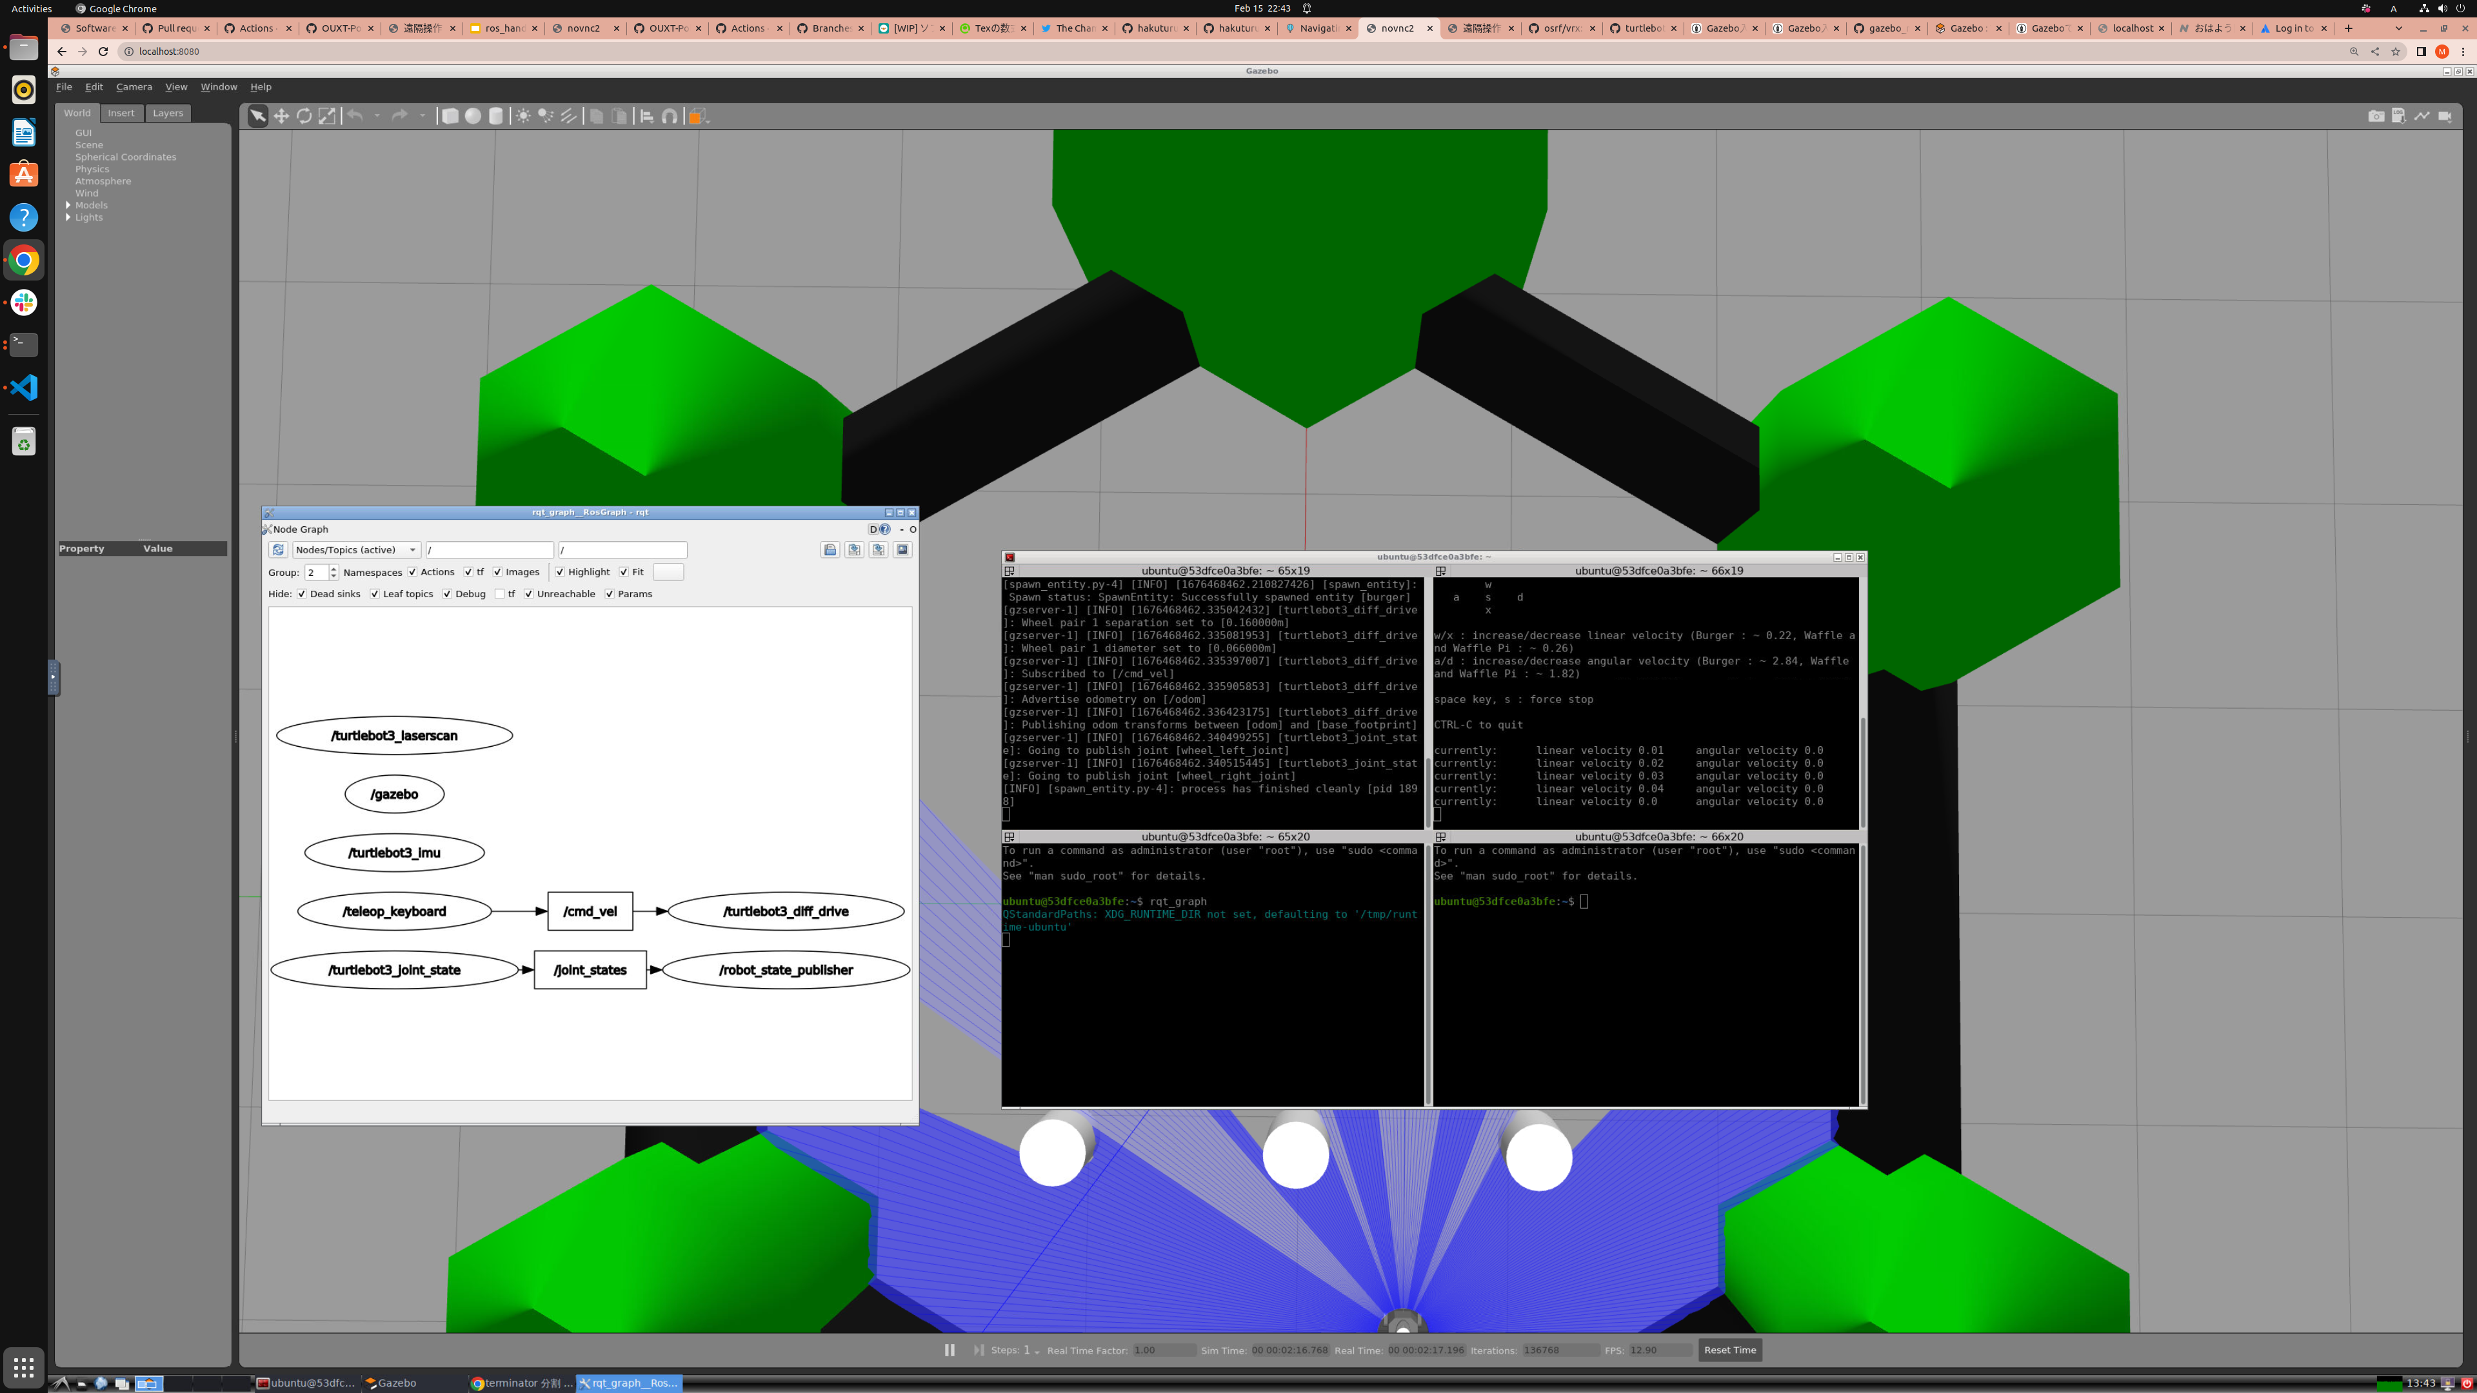
Task: Open the Redo history dropdown arrow
Action: 422,116
